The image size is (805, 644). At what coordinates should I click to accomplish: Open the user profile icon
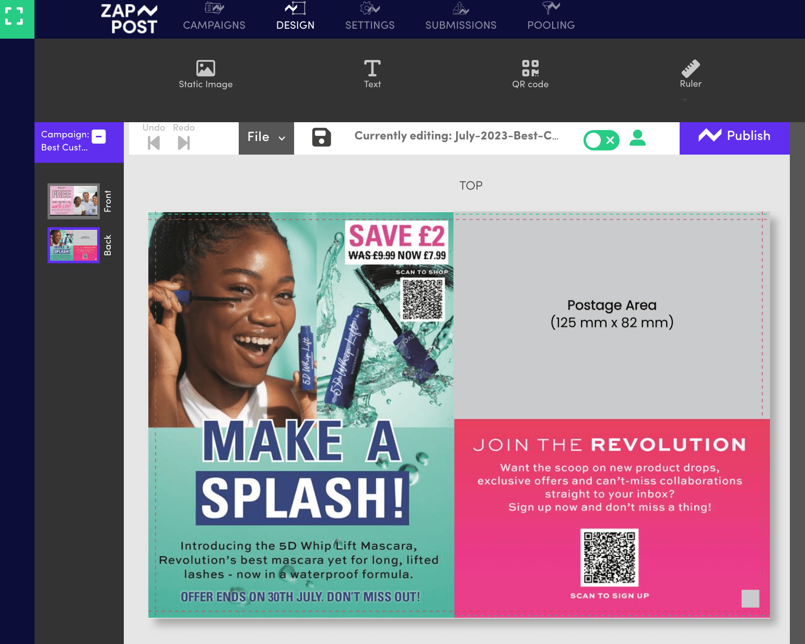click(x=638, y=139)
